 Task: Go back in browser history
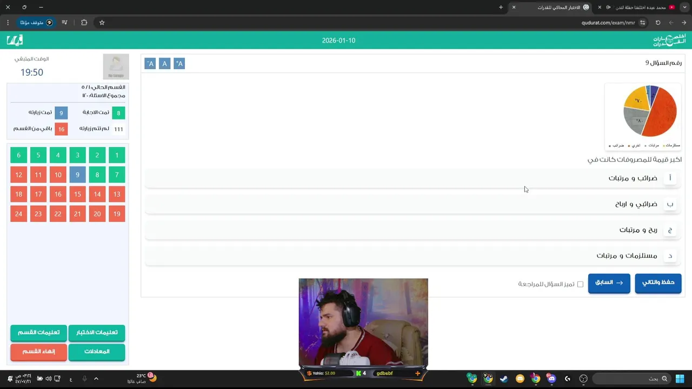click(x=684, y=23)
